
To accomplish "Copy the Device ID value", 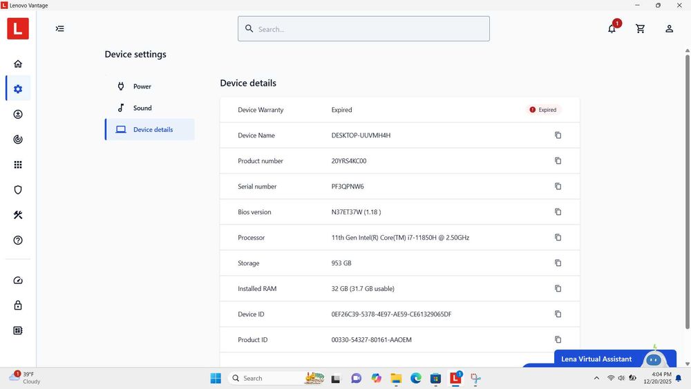I will pyautogui.click(x=558, y=314).
